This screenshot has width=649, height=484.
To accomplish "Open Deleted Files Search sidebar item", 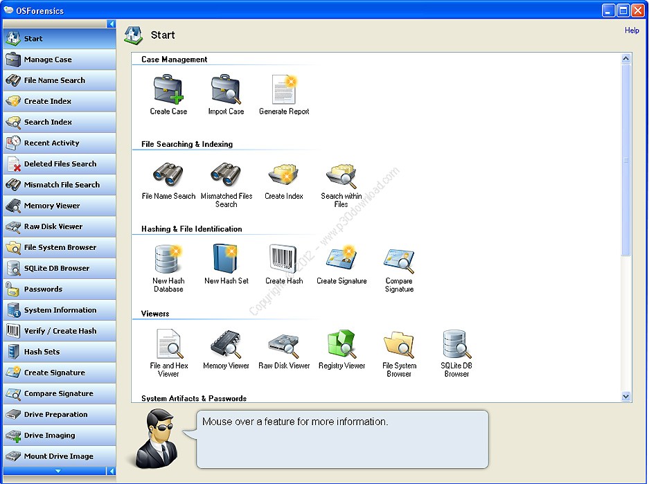I will (x=60, y=164).
